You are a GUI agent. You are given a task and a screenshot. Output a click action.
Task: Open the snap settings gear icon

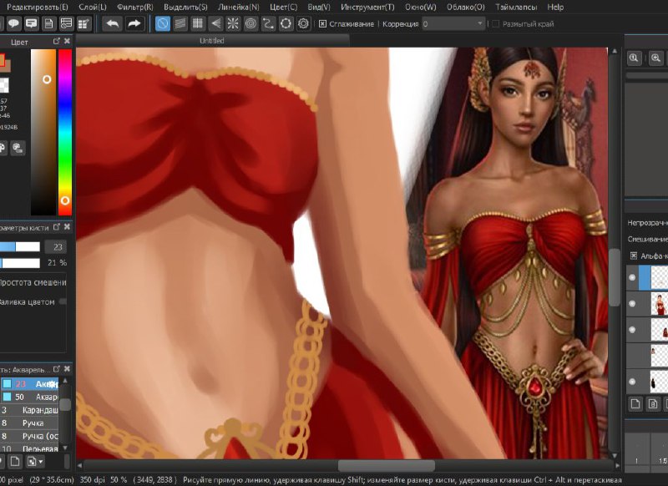pos(303,23)
